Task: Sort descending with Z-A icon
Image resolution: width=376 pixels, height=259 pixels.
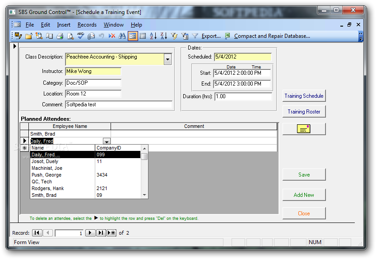Action: tap(163, 36)
